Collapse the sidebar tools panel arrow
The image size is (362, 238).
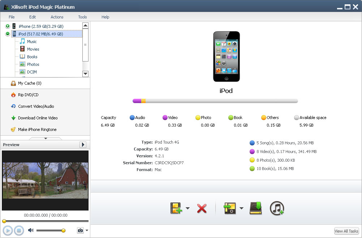(x=45, y=138)
